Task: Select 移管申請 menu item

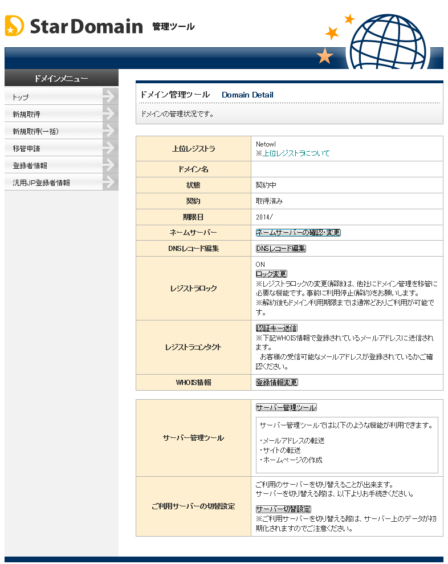Action: pyautogui.click(x=26, y=149)
